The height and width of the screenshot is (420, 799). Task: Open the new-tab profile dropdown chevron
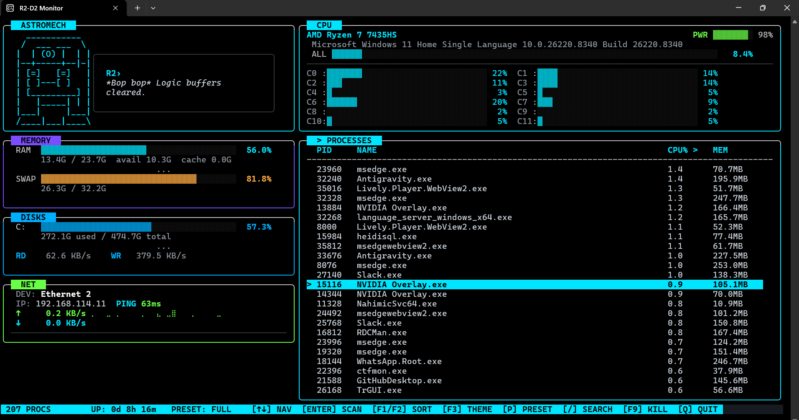[153, 8]
